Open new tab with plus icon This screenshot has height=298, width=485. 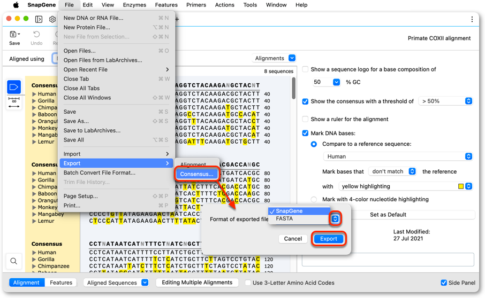177,19
